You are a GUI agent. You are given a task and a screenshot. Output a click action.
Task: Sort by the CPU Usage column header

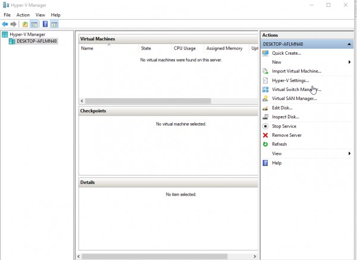tap(187, 48)
